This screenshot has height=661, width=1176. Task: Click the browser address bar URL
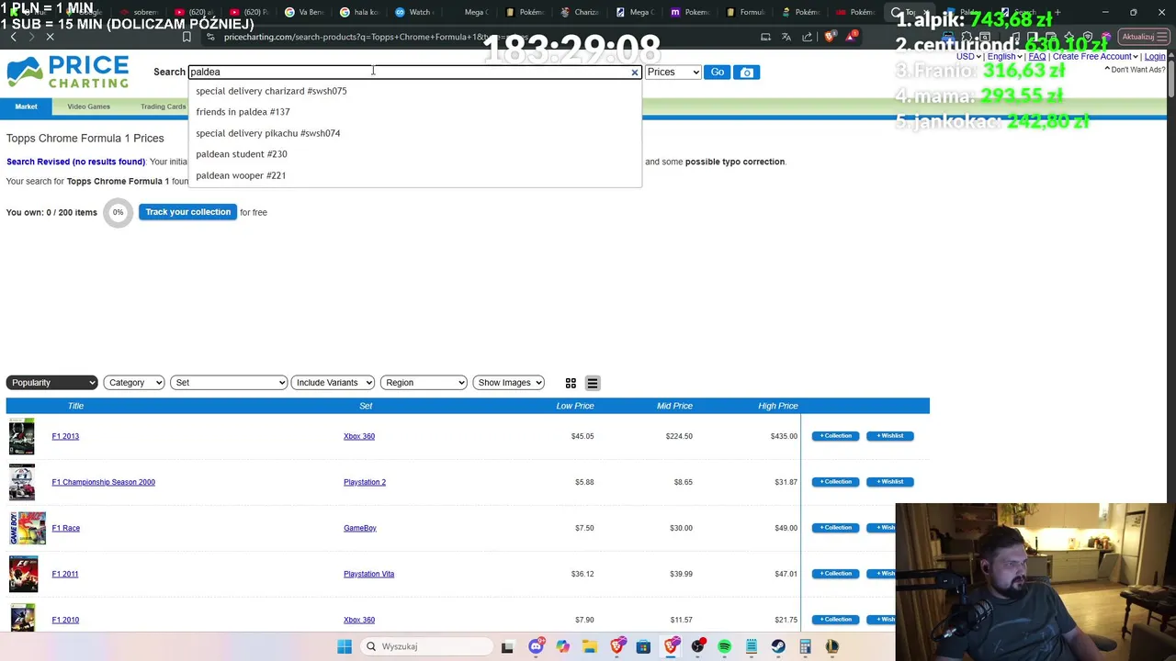coord(377,37)
